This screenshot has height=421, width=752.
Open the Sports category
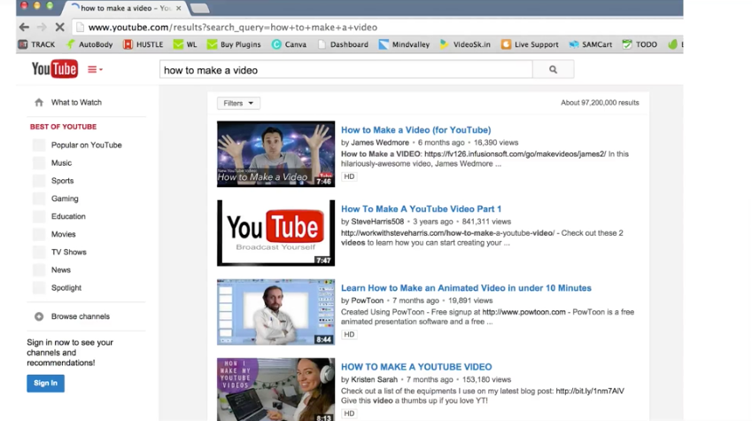click(62, 181)
